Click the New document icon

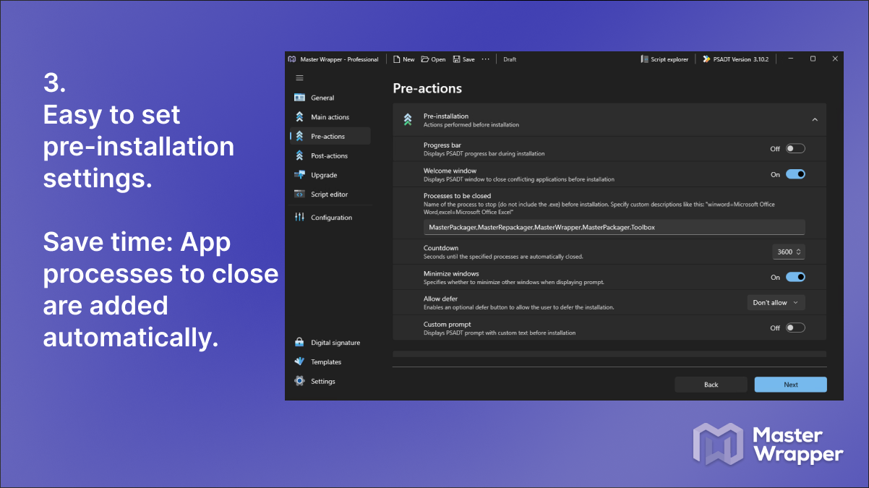[x=396, y=59]
